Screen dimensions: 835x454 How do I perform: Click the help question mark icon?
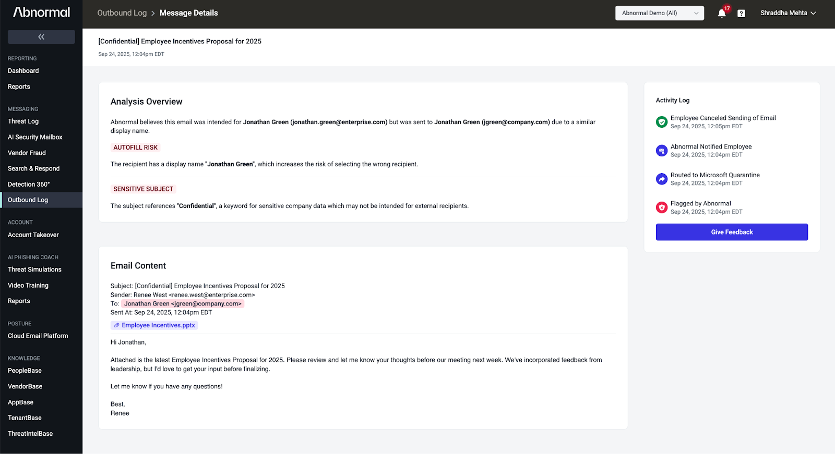(x=741, y=14)
